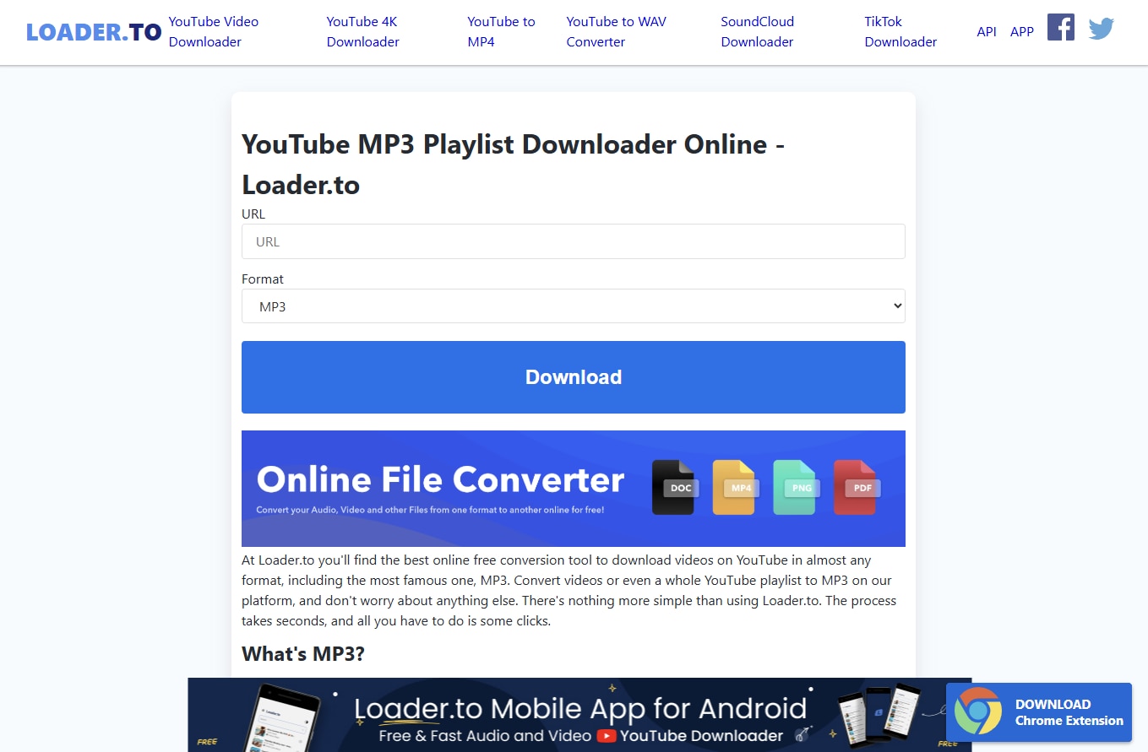Screen dimensions: 1148x752
Task: Open the Facebook page icon
Action: tap(1060, 27)
